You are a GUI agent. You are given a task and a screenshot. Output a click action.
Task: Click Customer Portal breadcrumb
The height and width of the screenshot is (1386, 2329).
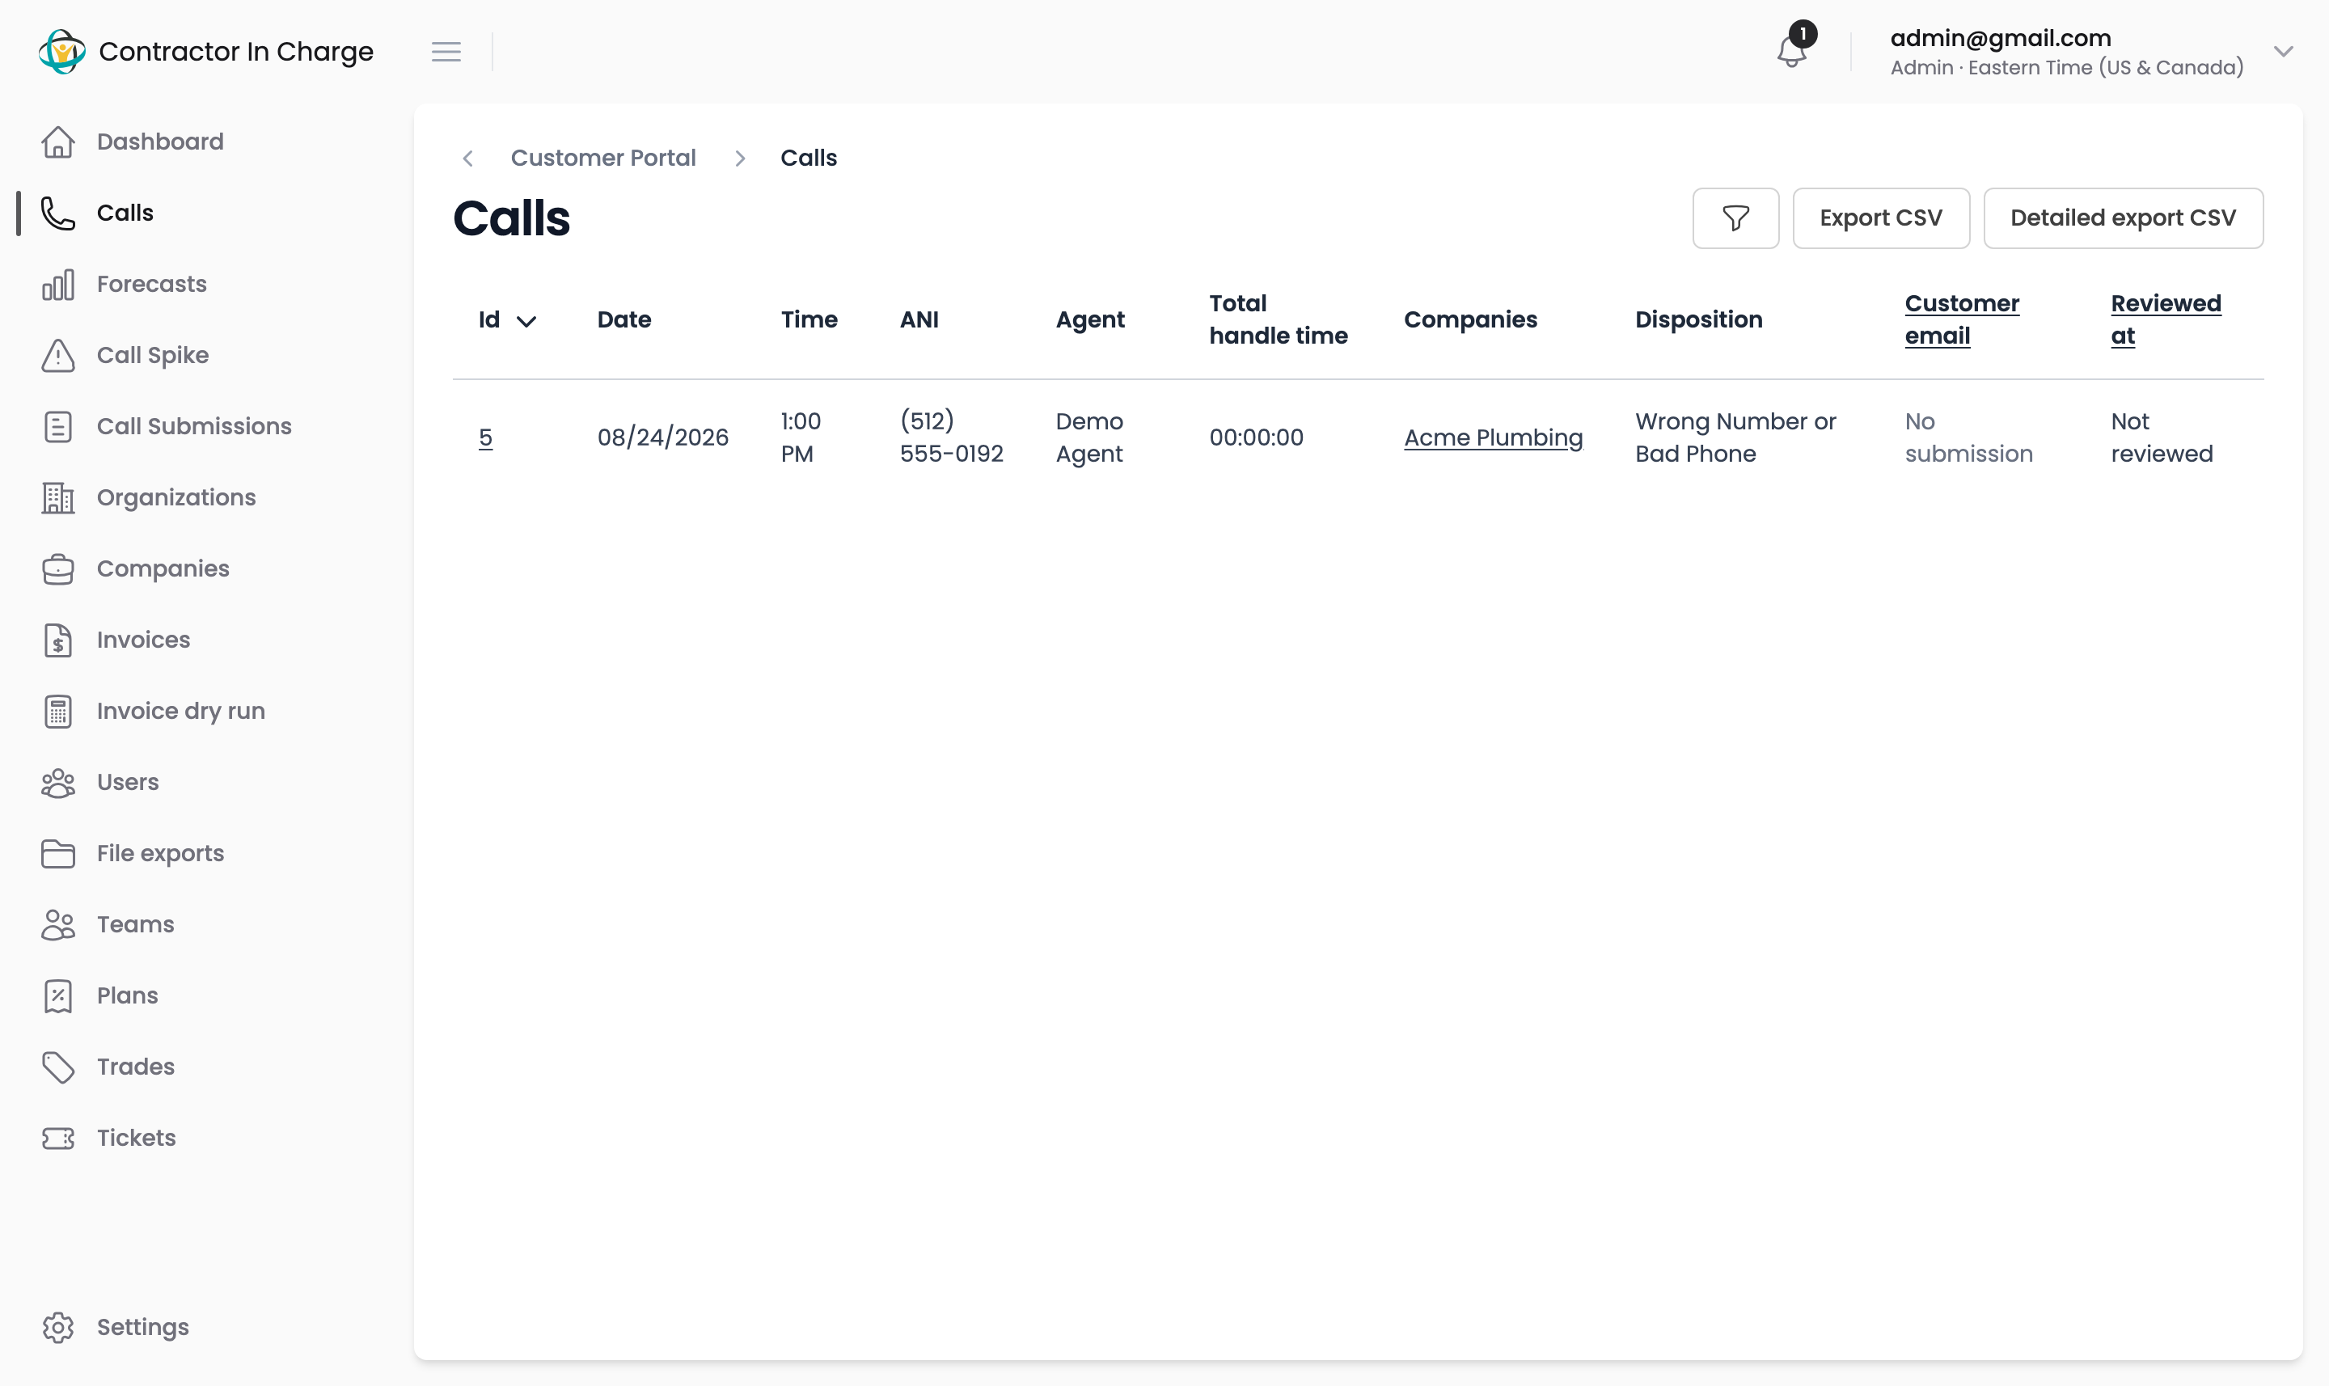[x=603, y=158]
